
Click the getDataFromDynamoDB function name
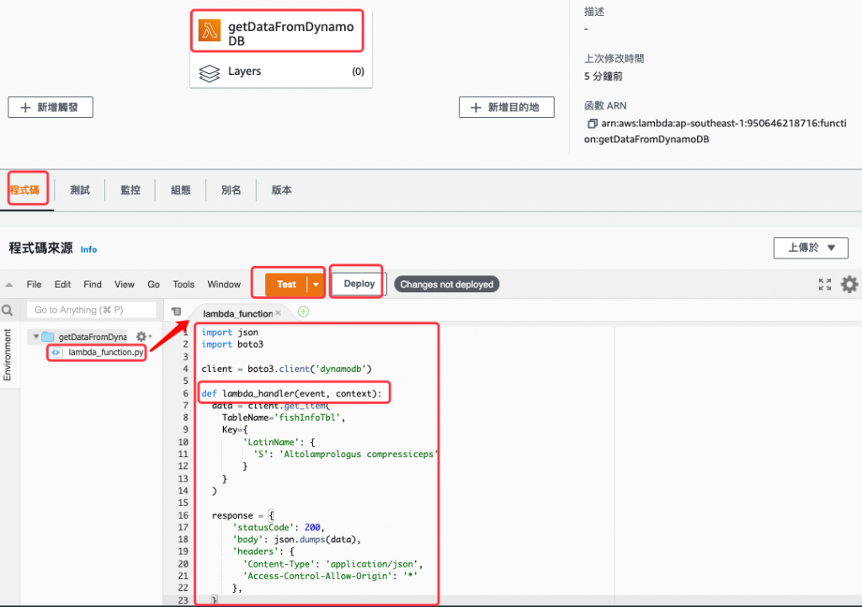(290, 34)
